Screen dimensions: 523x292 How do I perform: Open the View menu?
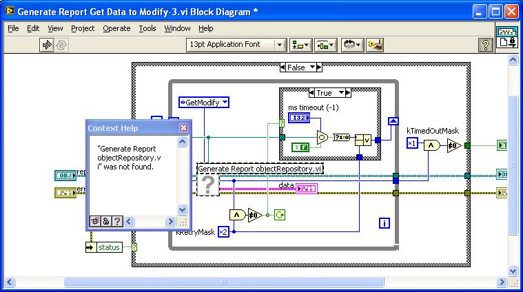point(55,29)
